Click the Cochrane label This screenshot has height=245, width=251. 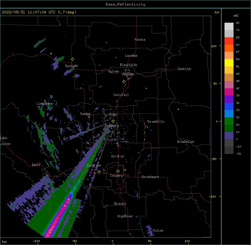[94, 165]
